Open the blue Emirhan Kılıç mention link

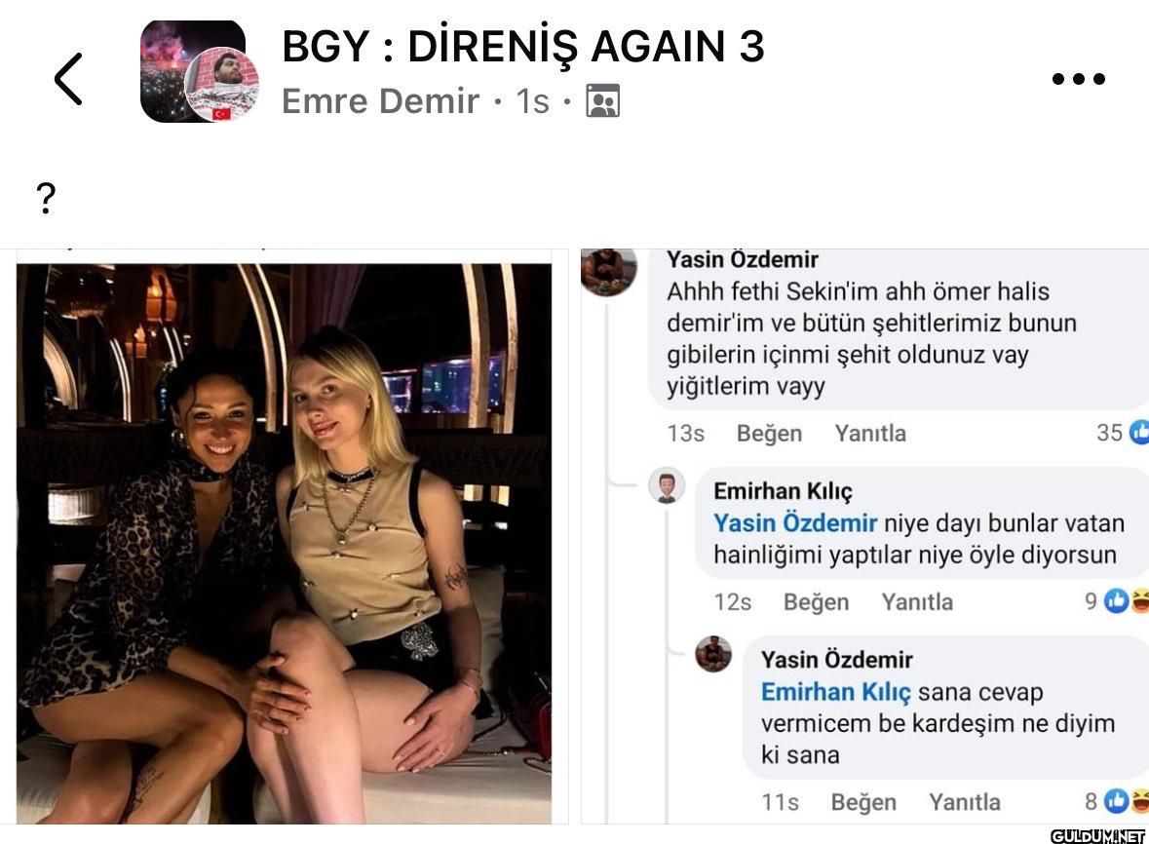835,692
